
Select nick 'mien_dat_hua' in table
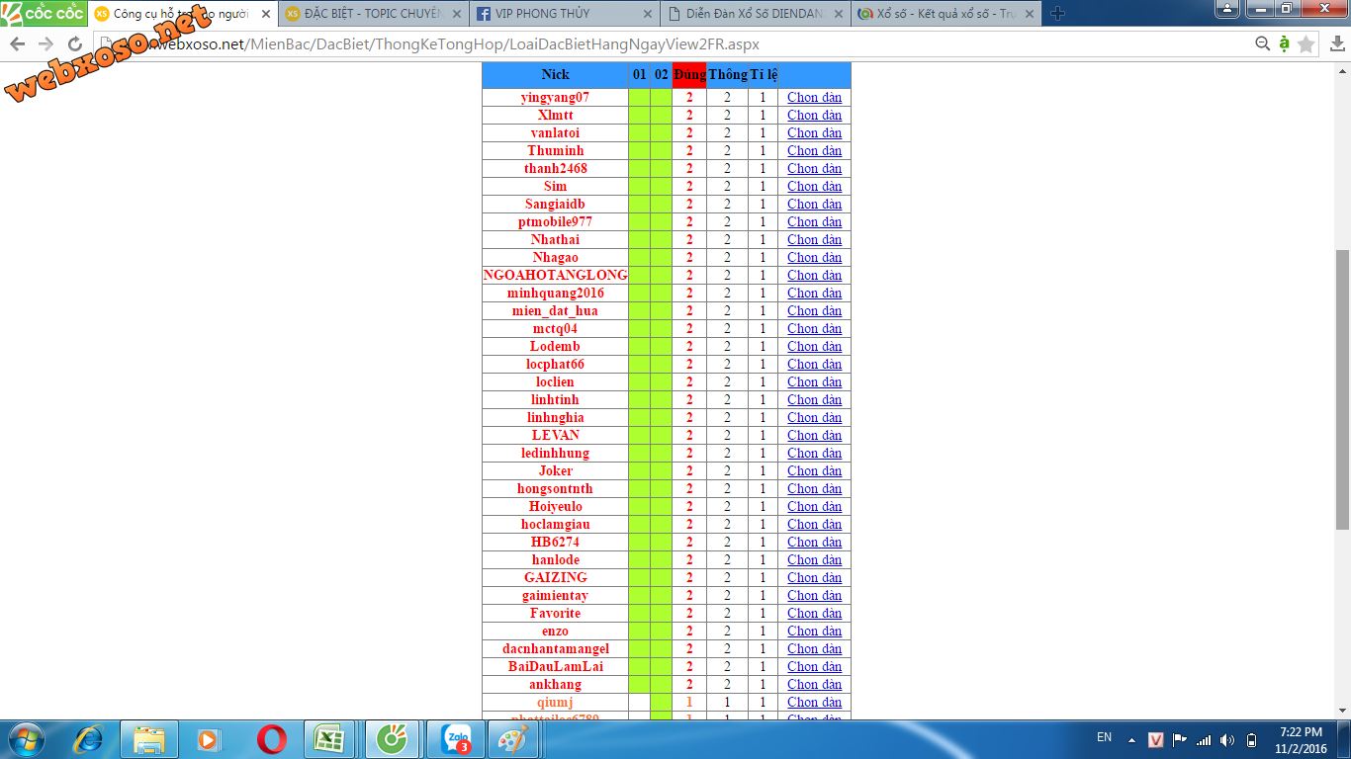pyautogui.click(x=555, y=310)
